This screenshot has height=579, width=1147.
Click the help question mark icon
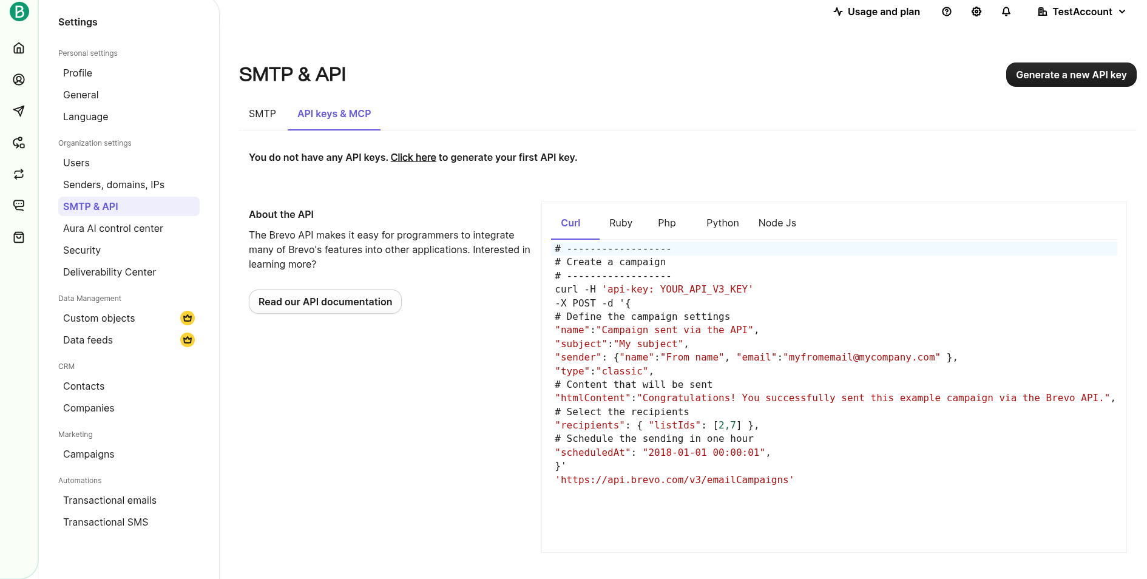[x=946, y=12]
